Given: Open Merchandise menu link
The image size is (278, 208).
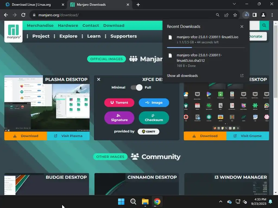Looking at the screenshot, I should tap(40, 25).
